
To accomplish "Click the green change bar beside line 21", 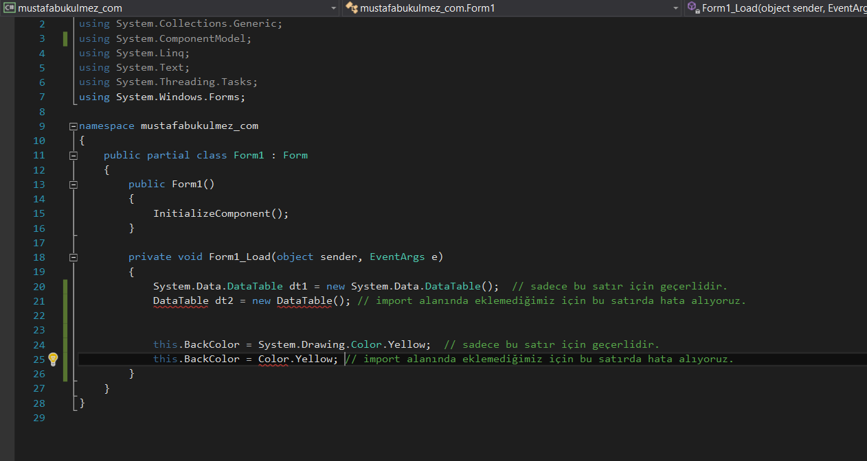I will tap(65, 300).
